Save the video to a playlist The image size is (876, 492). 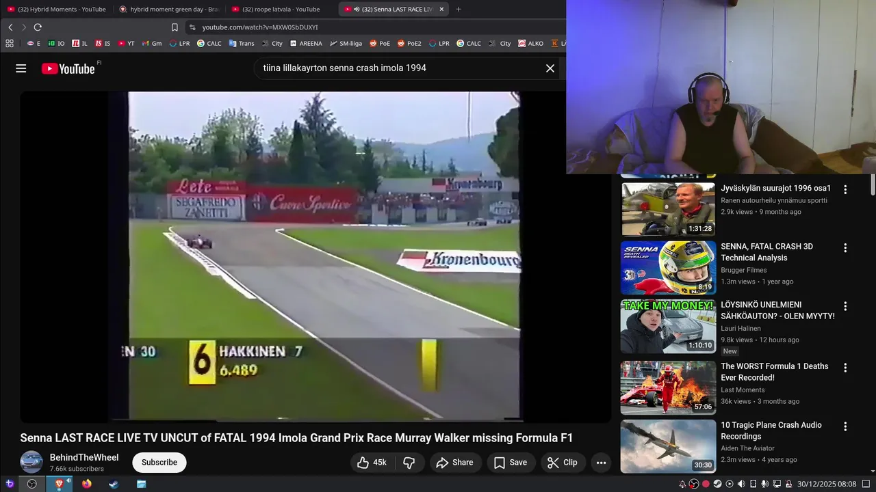(x=511, y=463)
